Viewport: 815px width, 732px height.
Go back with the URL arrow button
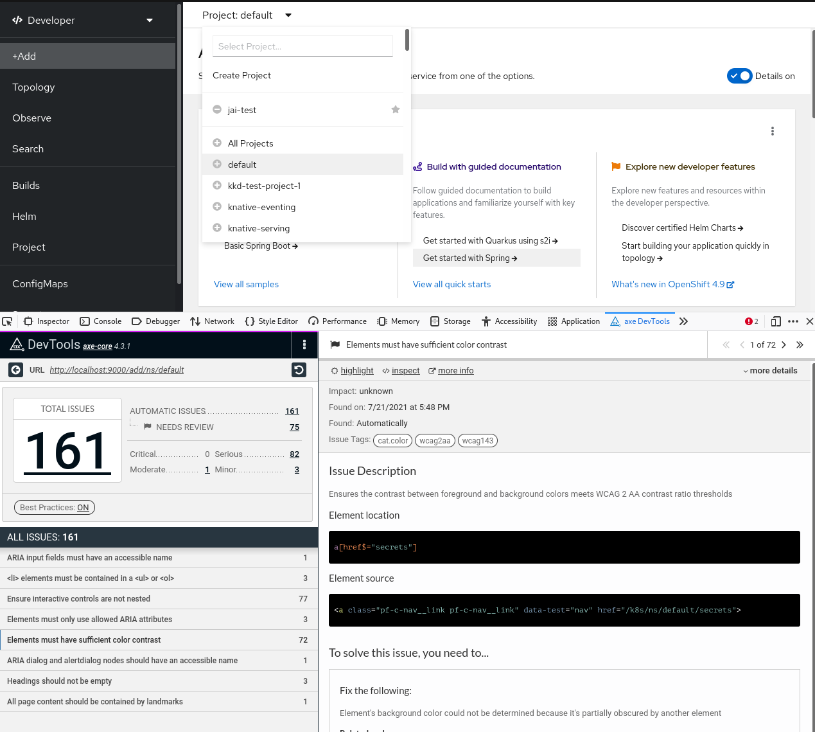tap(16, 370)
